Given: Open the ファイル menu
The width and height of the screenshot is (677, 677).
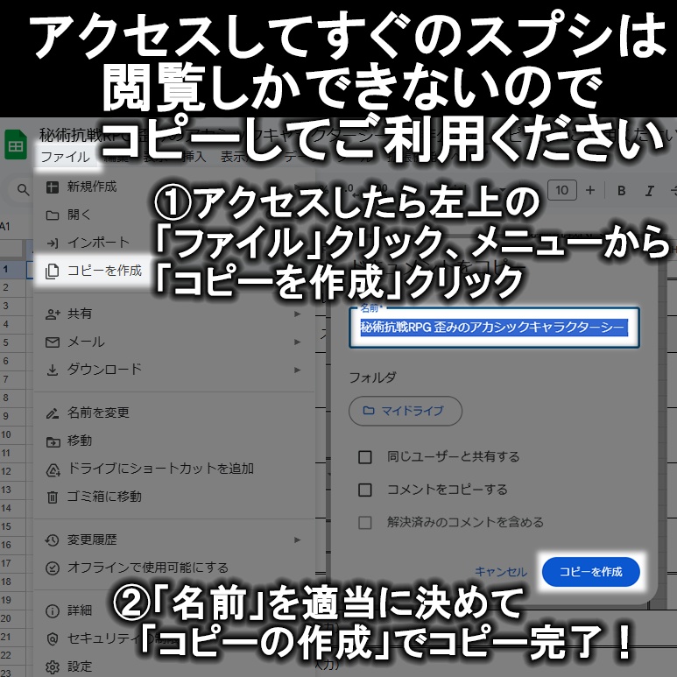Looking at the screenshot, I should point(65,156).
